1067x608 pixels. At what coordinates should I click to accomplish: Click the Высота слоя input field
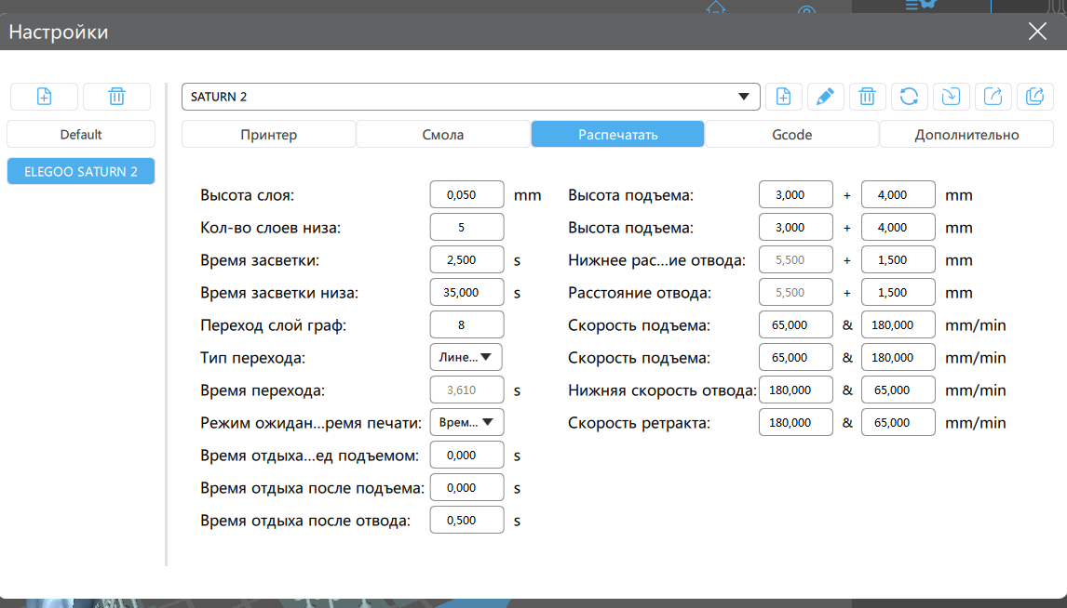coord(466,195)
